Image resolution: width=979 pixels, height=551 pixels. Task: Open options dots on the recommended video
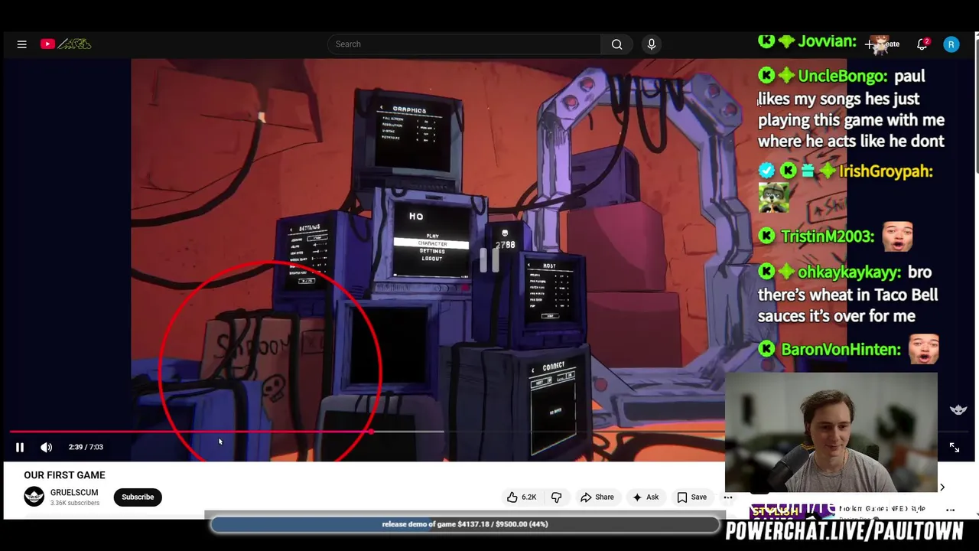tap(951, 510)
